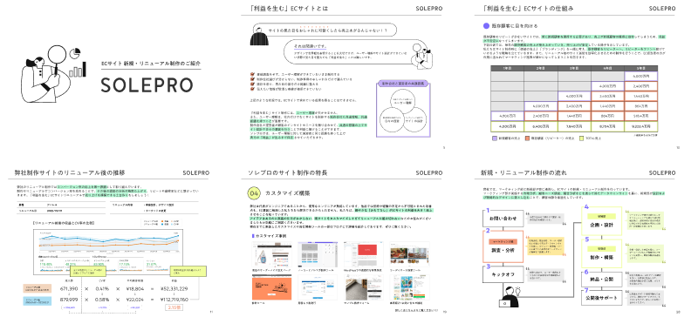Click the value '671,390'

pyautogui.click(x=69, y=289)
